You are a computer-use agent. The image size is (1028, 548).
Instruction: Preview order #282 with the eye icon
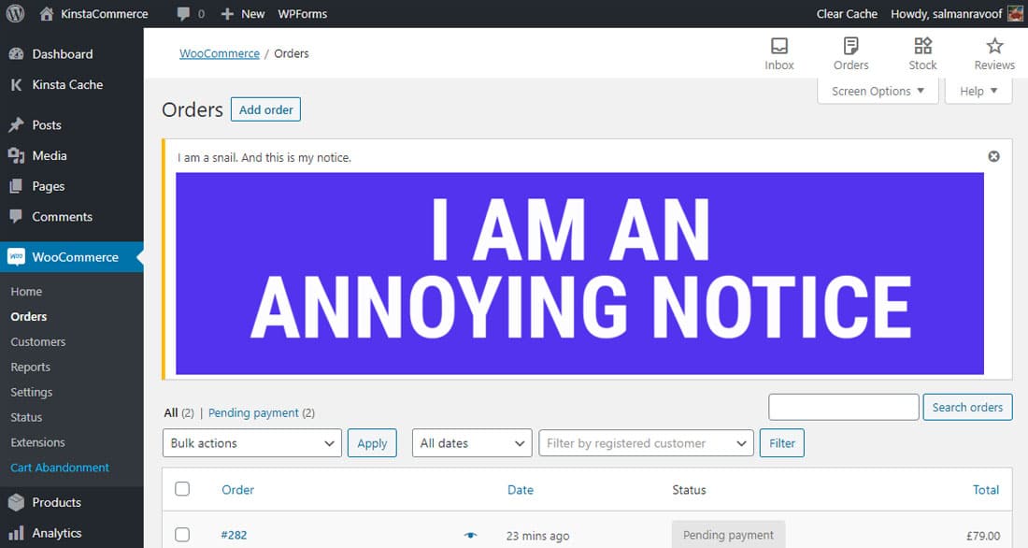470,535
